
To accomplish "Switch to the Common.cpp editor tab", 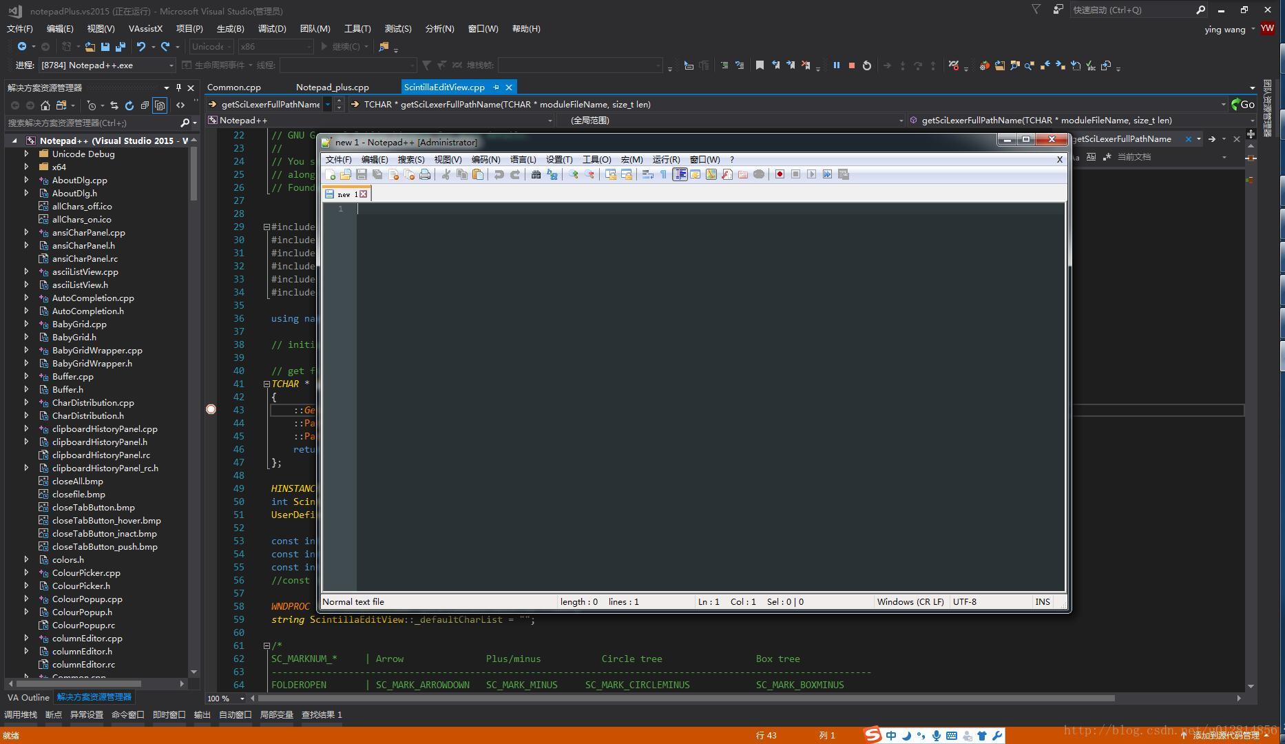I will pyautogui.click(x=234, y=87).
